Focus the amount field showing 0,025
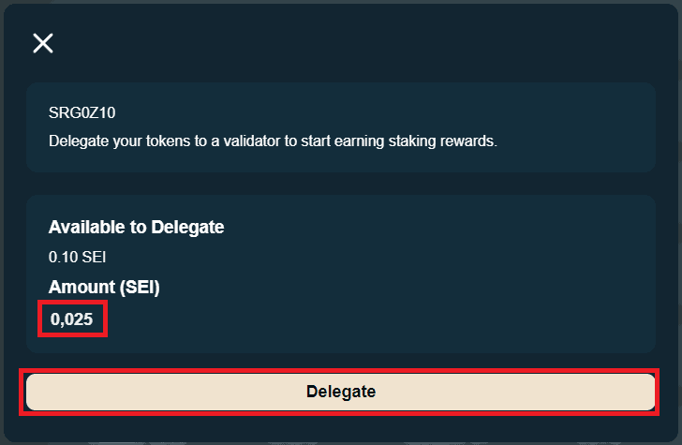 72,319
